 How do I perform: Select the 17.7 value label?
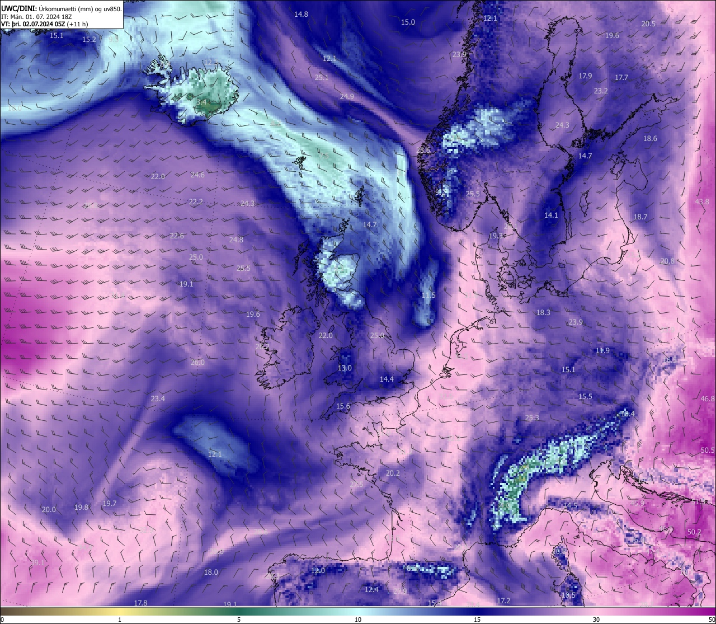(621, 78)
